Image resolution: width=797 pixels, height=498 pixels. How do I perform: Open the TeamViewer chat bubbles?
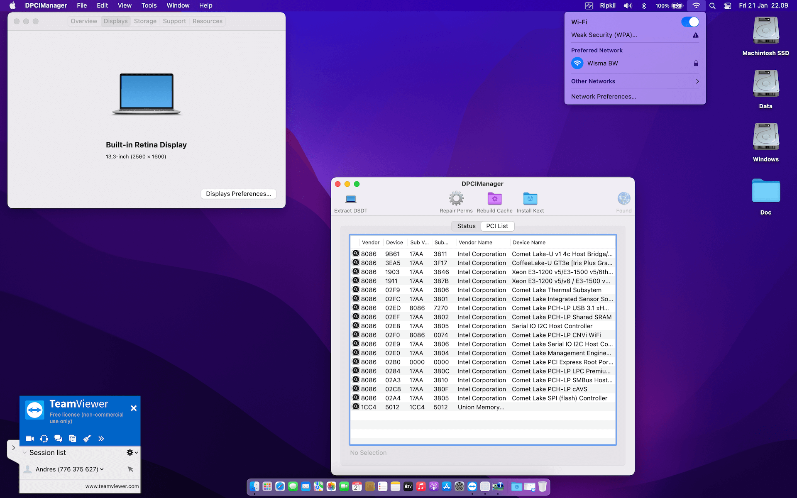click(x=58, y=439)
